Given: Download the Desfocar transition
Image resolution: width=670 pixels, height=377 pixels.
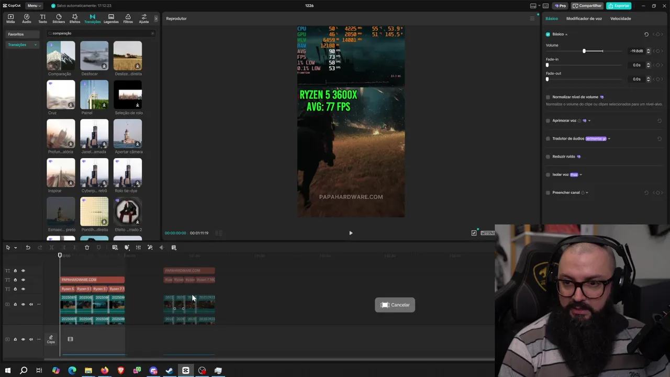Looking at the screenshot, I should tap(104, 66).
